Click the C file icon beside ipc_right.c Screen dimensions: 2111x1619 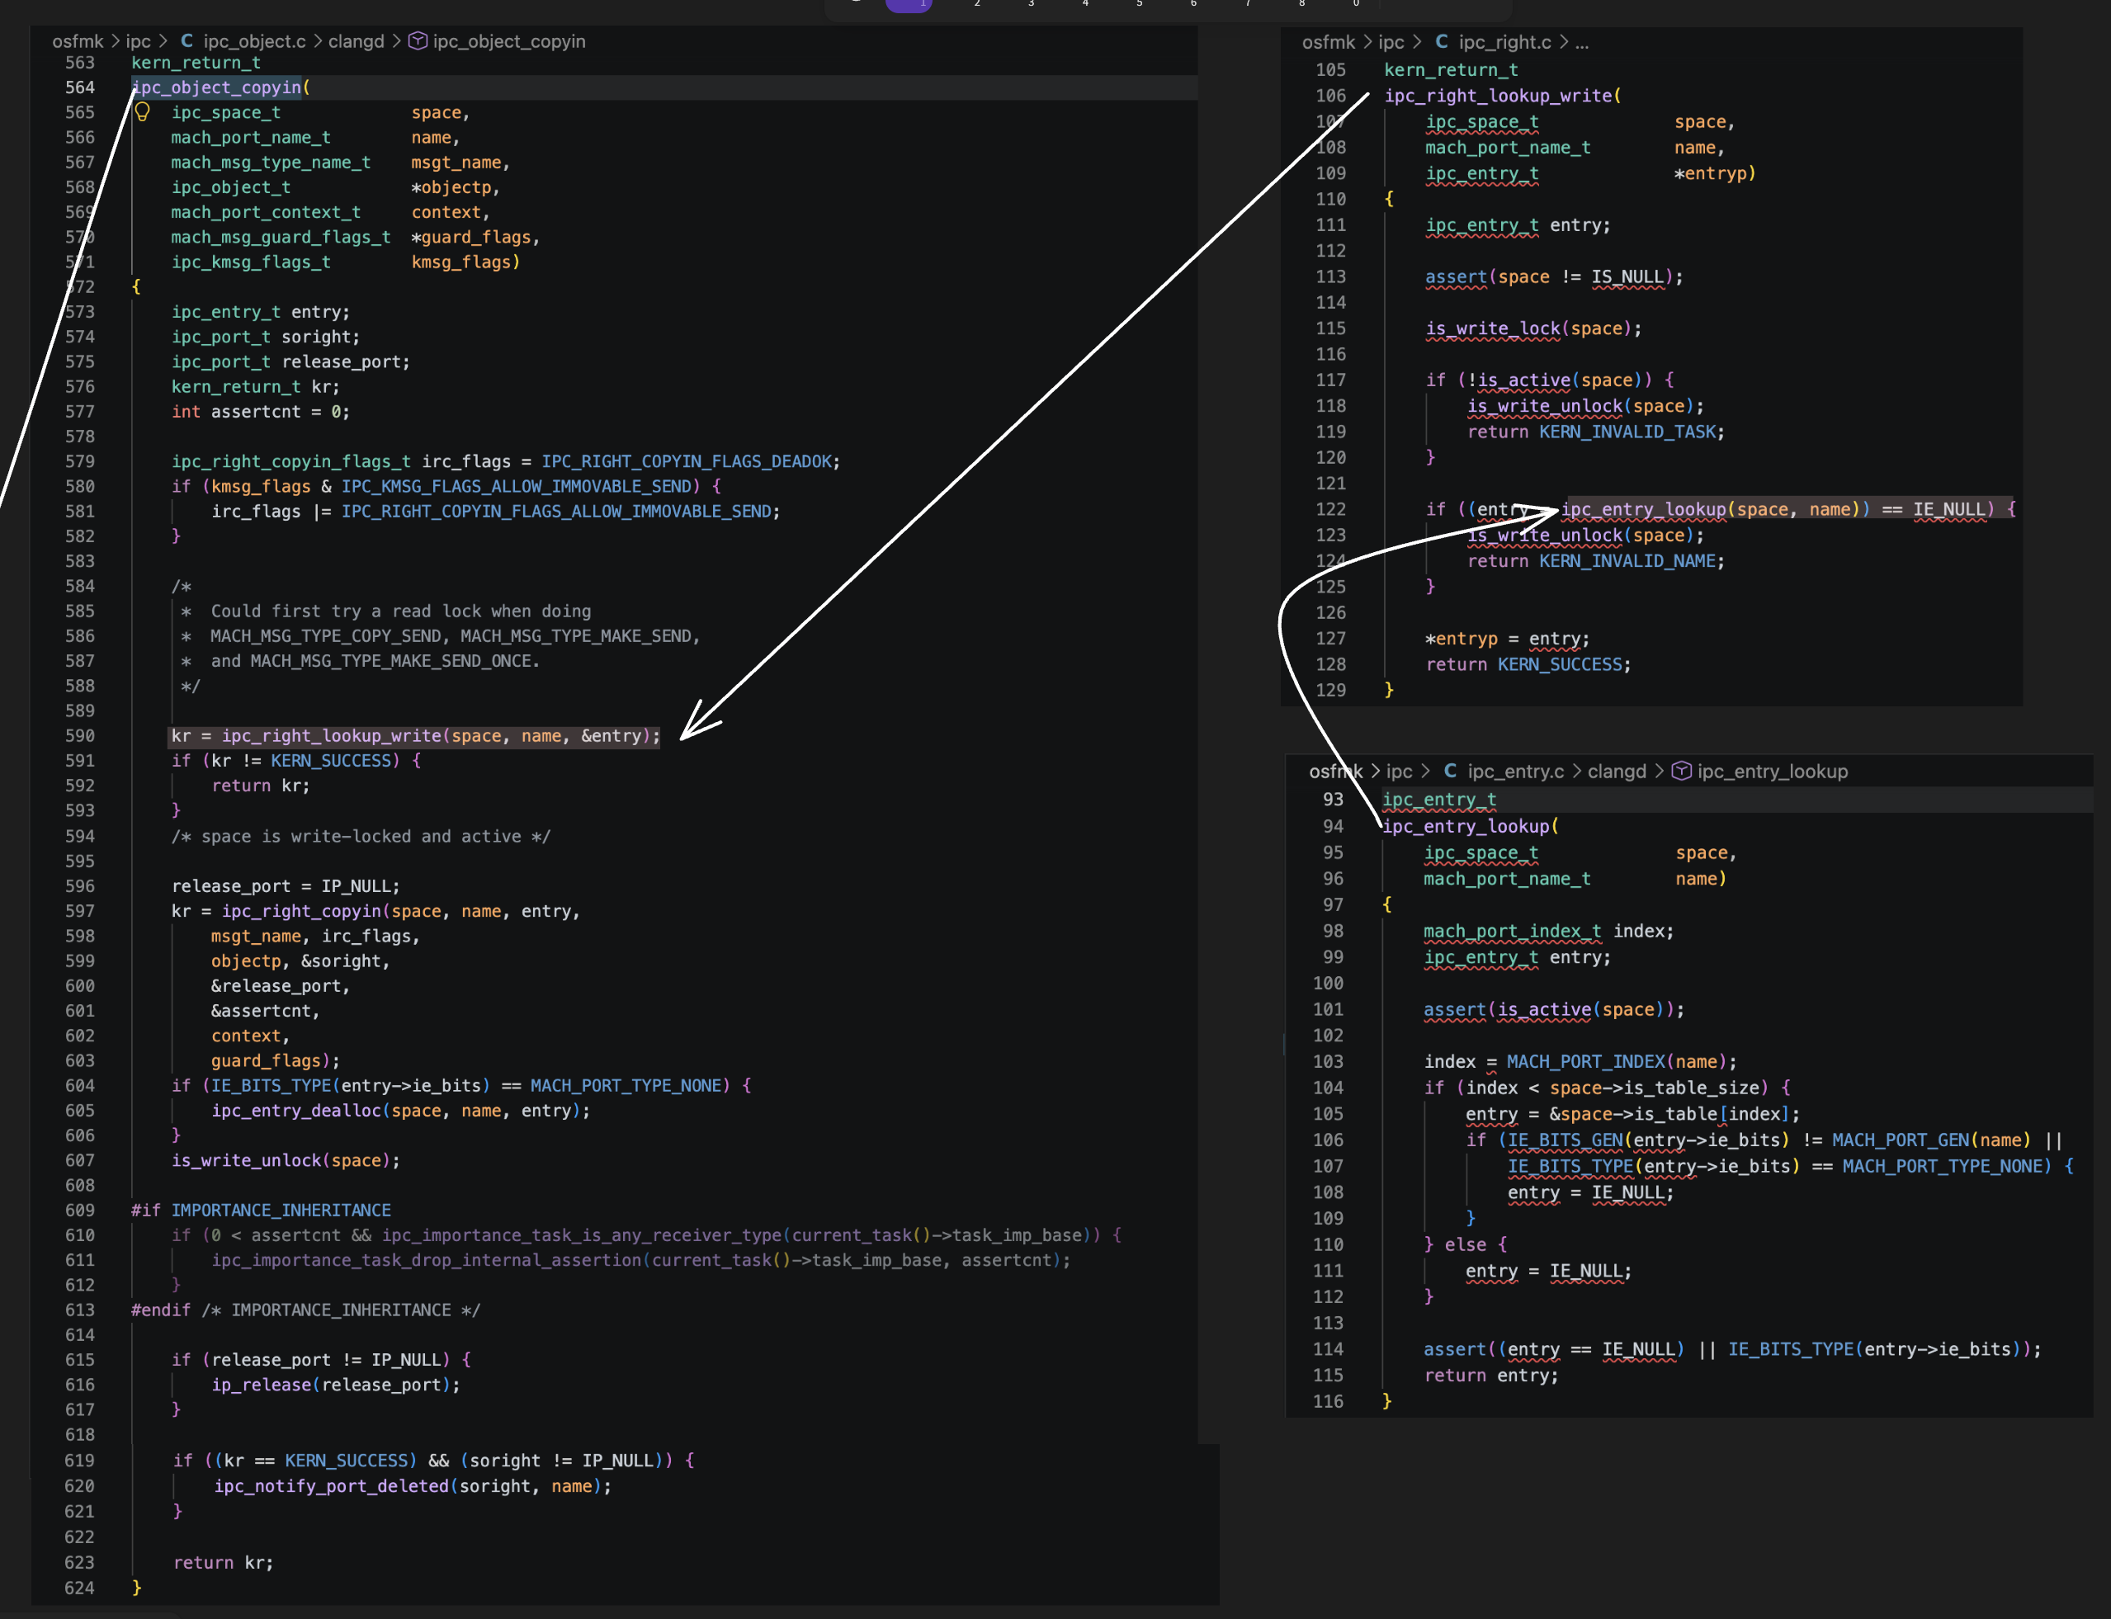click(x=1442, y=41)
